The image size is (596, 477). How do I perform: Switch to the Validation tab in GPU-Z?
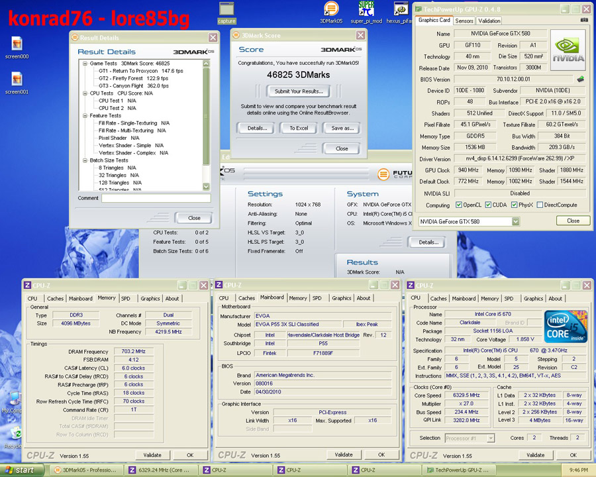coord(489,21)
